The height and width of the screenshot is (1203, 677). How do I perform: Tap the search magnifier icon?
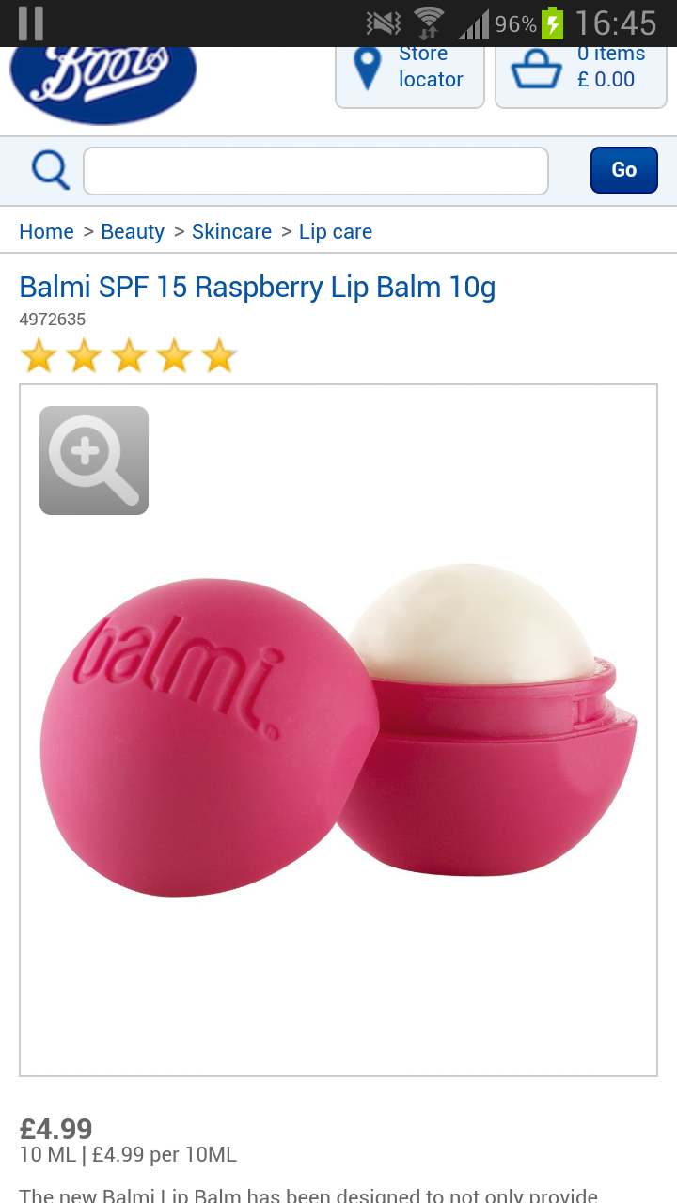click(x=50, y=171)
